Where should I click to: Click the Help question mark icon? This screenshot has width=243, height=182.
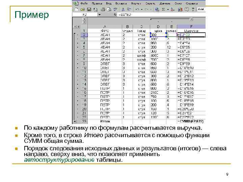187,9
